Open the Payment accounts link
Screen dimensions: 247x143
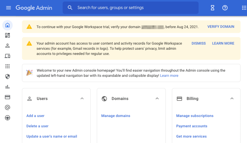pyautogui.click(x=192, y=126)
